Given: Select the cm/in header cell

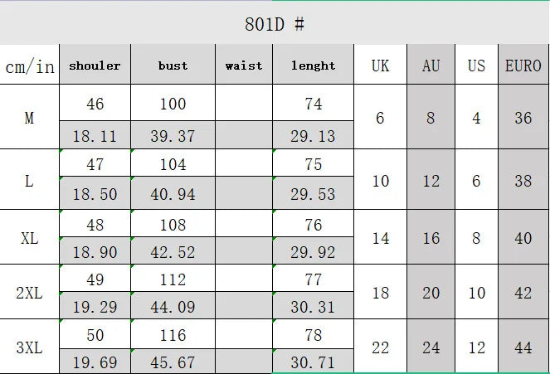Looking at the screenshot, I should [29, 66].
